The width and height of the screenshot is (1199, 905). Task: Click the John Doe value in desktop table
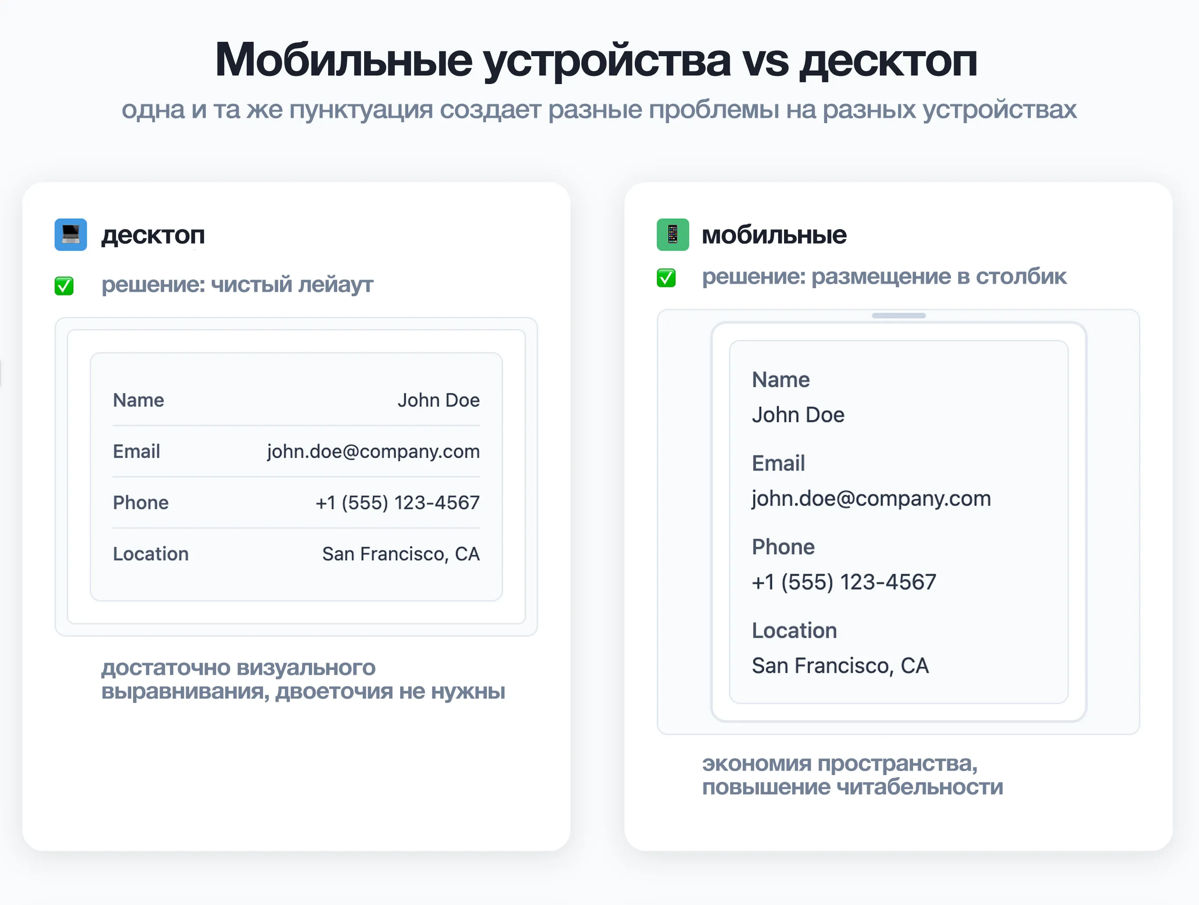click(438, 400)
